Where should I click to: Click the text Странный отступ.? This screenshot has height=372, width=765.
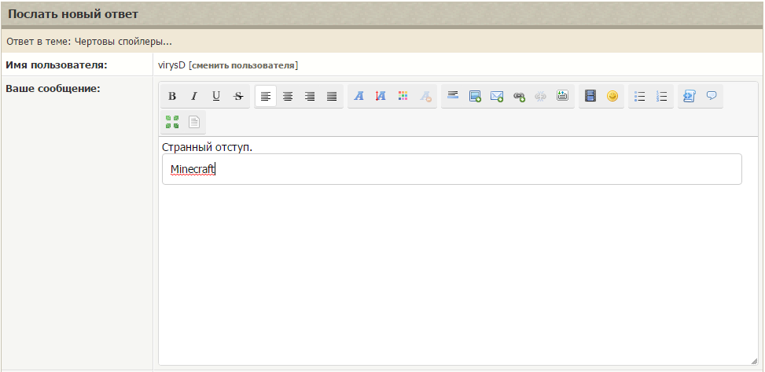208,147
